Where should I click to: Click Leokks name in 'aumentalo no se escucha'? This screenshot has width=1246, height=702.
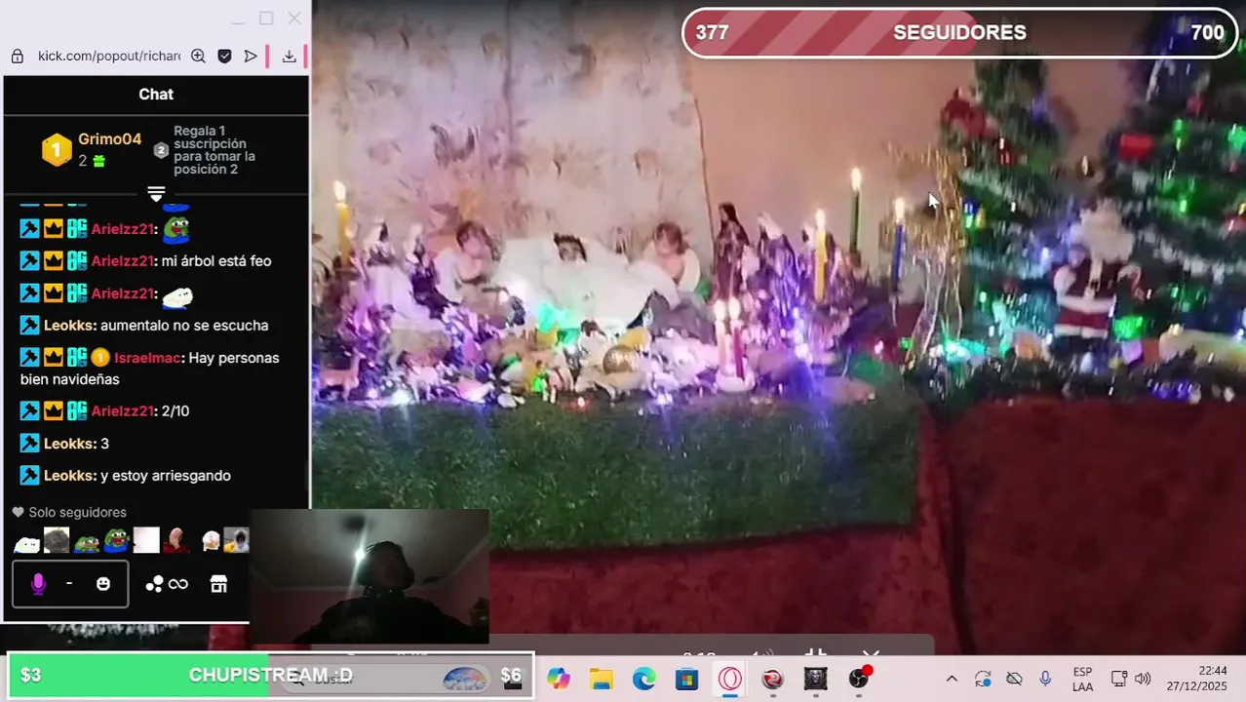[x=69, y=326]
